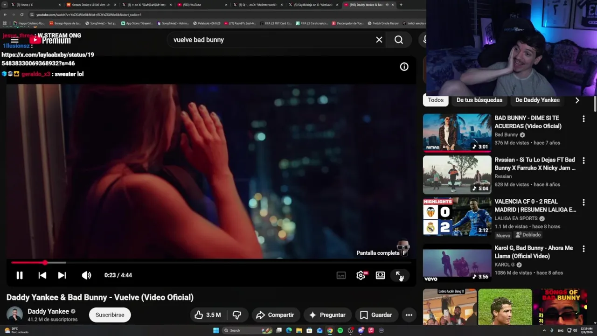The height and width of the screenshot is (336, 597).
Task: Open File Explorer from the taskbar
Action: 299,330
